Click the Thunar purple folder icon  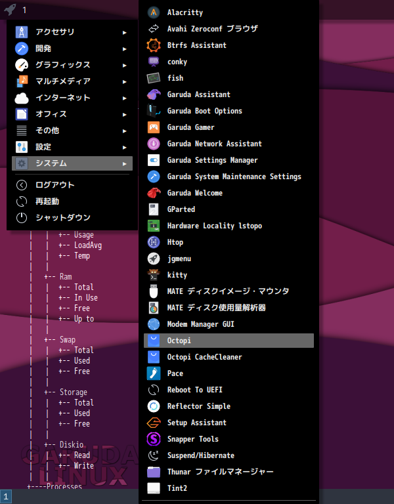point(154,472)
